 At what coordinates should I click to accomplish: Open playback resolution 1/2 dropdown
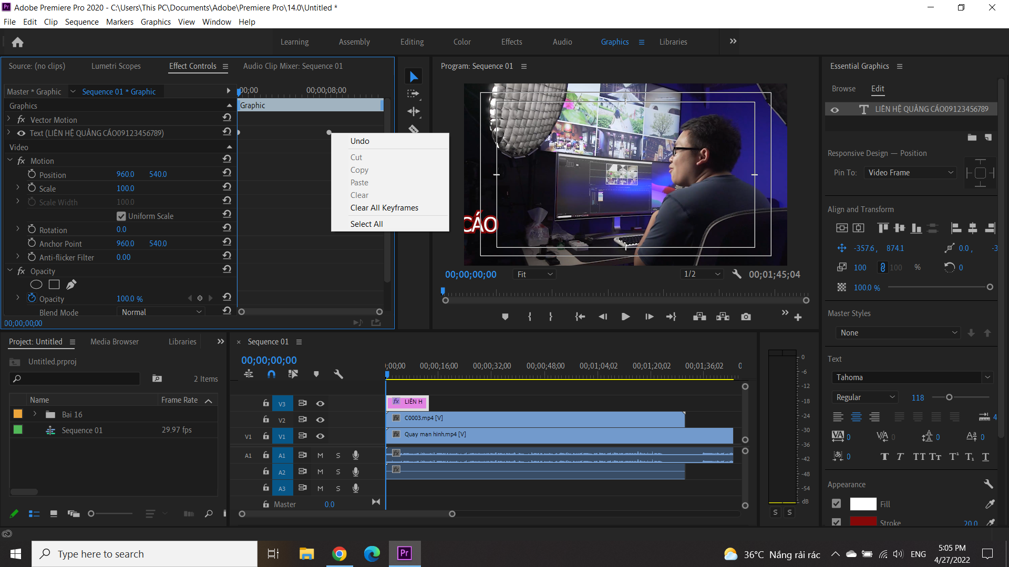[702, 274]
